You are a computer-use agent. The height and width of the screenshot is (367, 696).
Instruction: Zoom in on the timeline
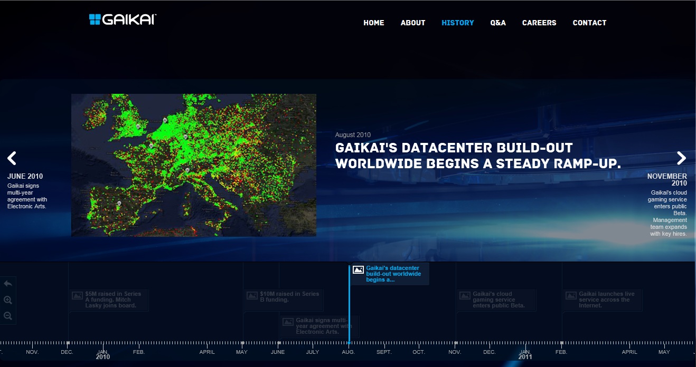click(x=8, y=300)
